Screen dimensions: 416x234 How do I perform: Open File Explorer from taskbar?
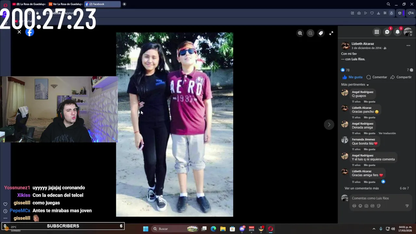click(x=223, y=229)
